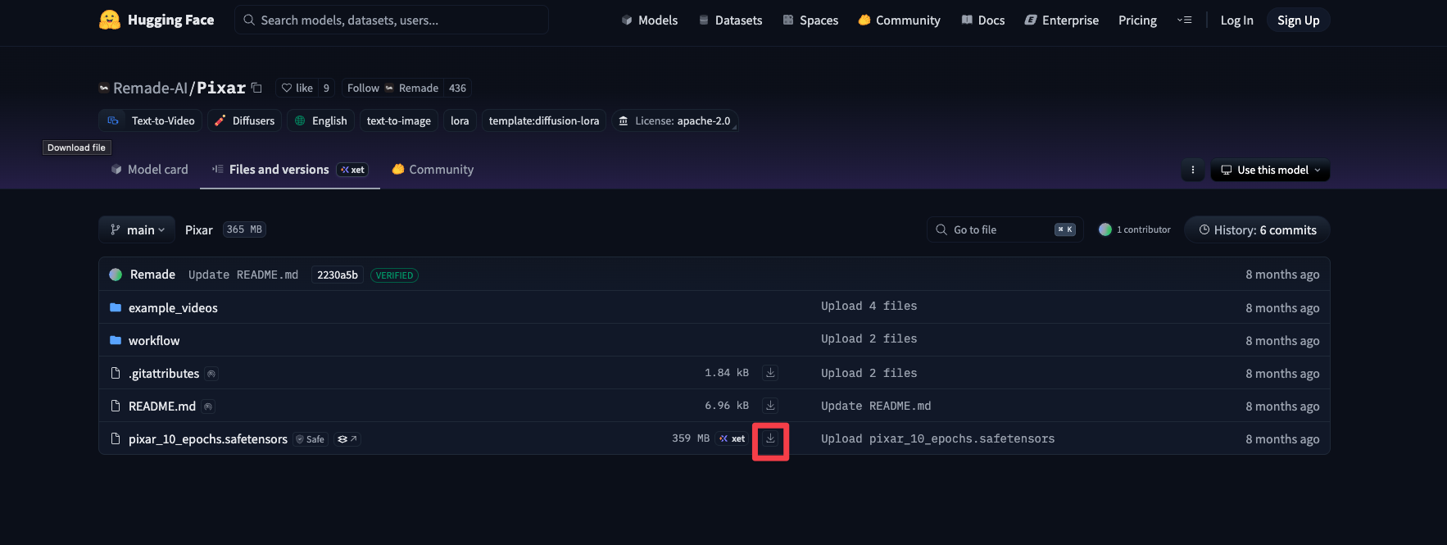Screen dimensions: 1447x545
Task: Click the Sign Up button
Action: click(x=1298, y=20)
